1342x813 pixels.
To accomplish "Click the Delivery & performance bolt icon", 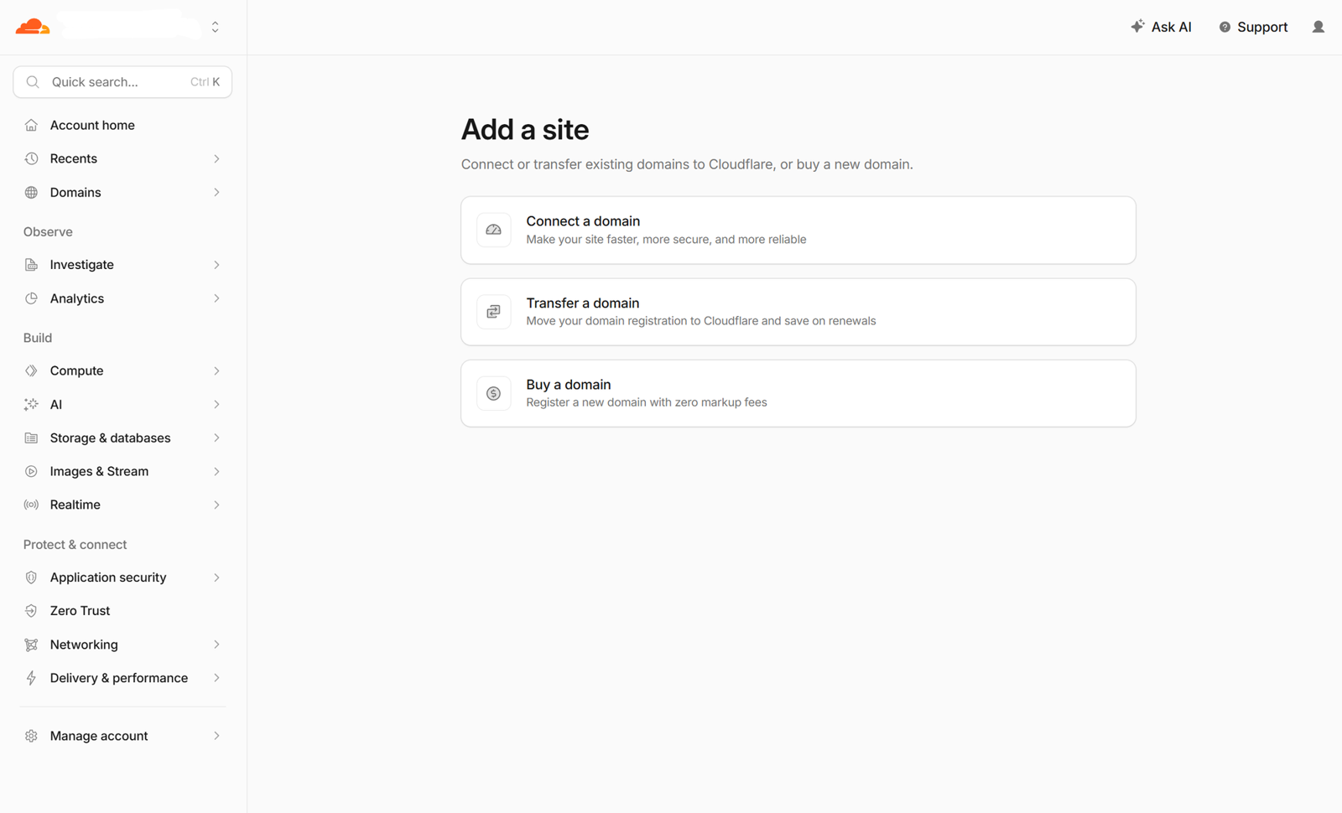I will [x=31, y=678].
